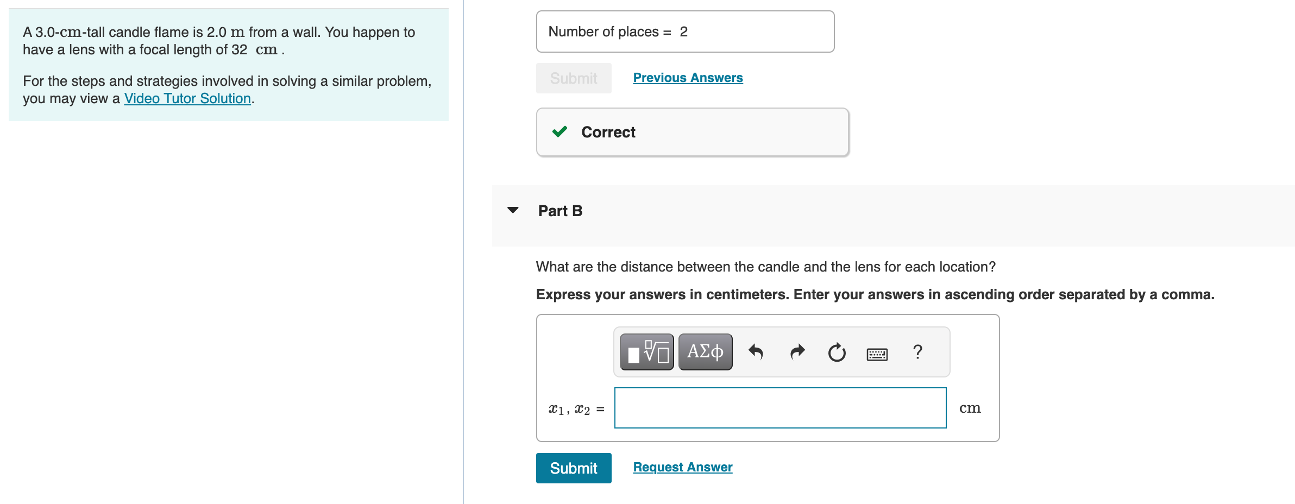Screen dimensions: 1295x504
Task: Redo the equation edit
Action: pyautogui.click(x=796, y=351)
